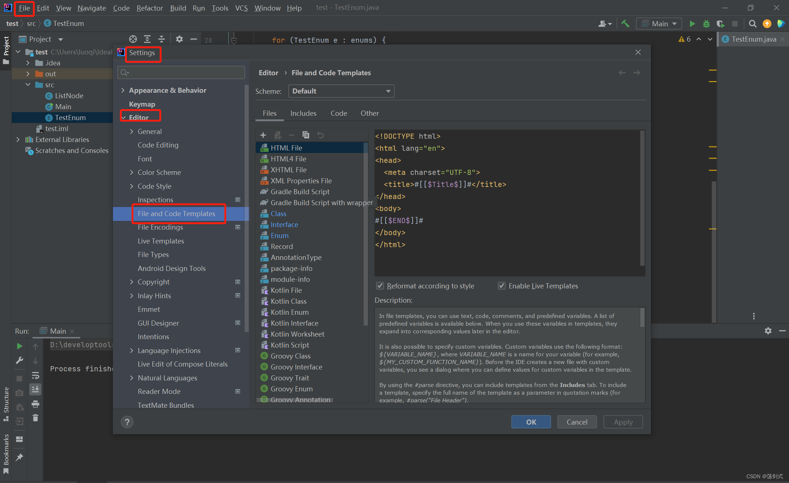789x483 pixels.
Task: Click the green Run arrow in toolbar
Action: [692, 24]
